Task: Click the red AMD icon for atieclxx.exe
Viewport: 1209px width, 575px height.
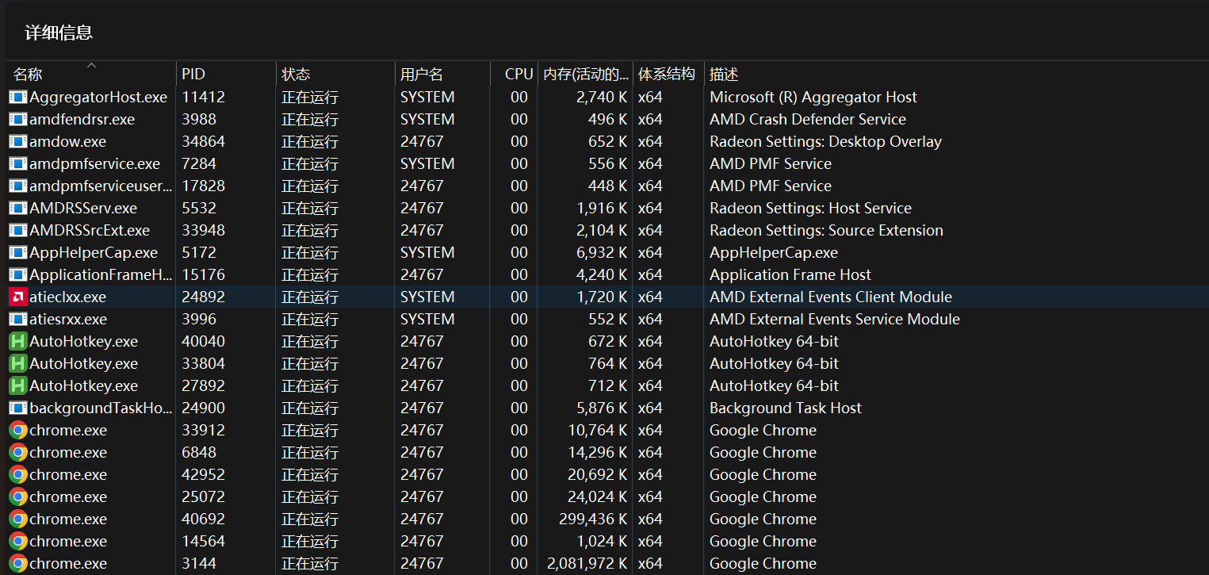Action: tap(17, 297)
